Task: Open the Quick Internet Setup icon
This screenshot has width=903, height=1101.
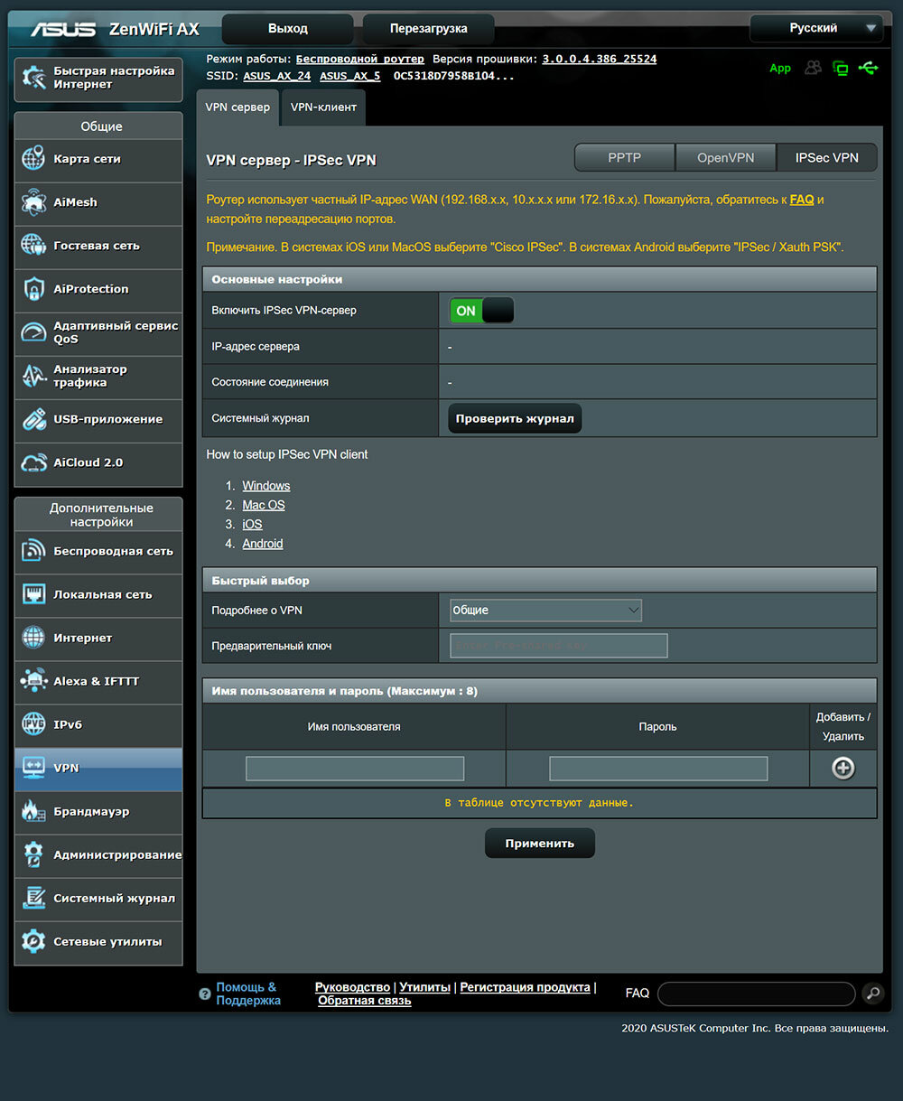Action: pyautogui.click(x=34, y=78)
